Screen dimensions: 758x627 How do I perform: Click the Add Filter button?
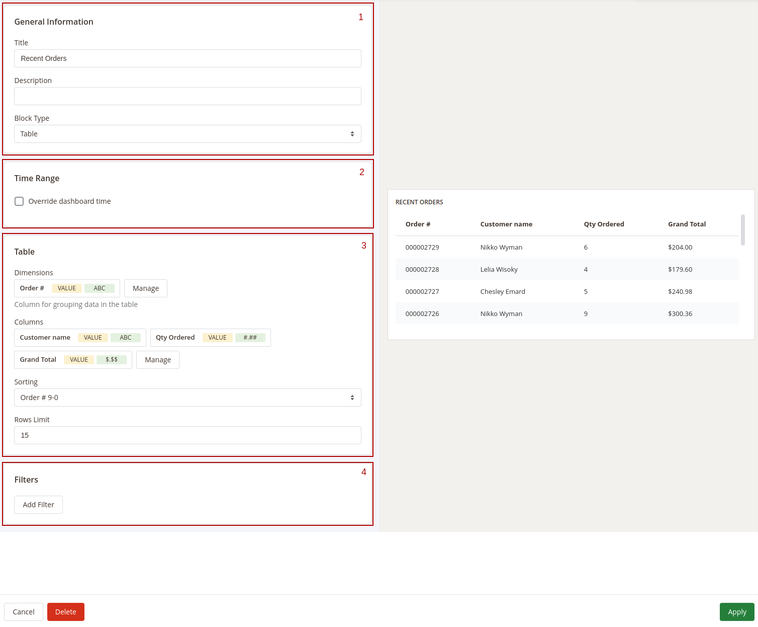(38, 504)
